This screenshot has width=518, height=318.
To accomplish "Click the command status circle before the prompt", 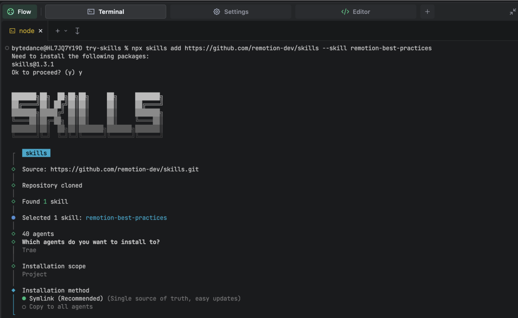I will (x=7, y=48).
